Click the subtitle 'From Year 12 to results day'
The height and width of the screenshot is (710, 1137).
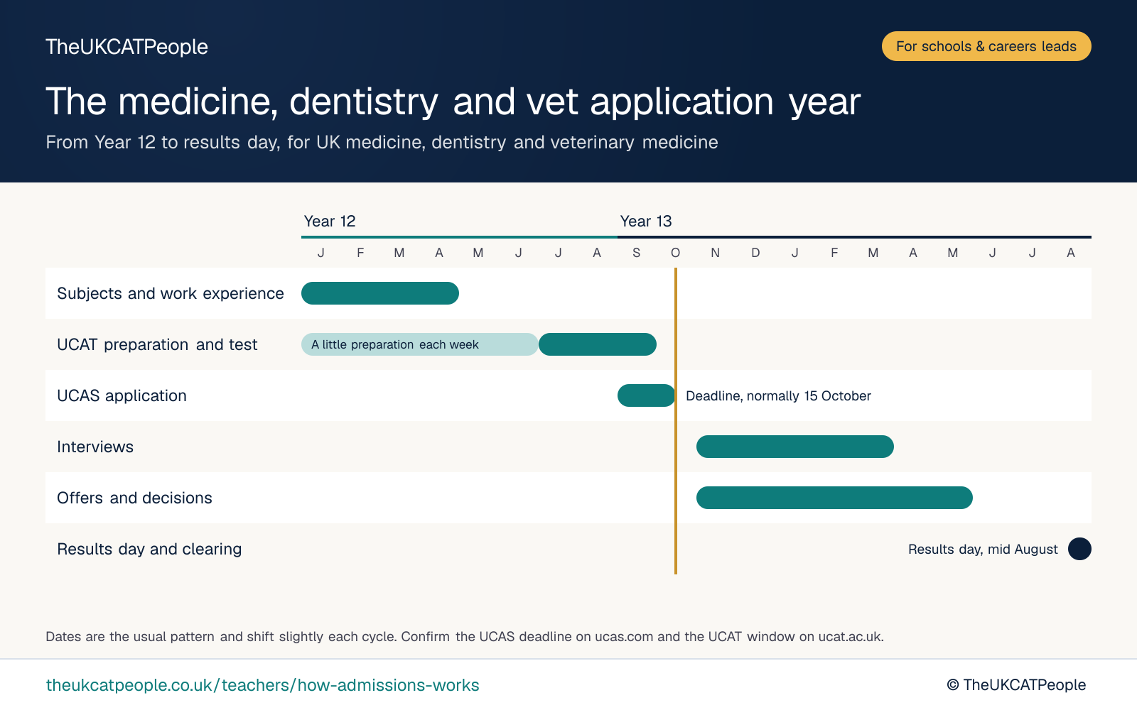click(x=382, y=143)
